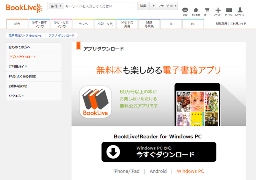Select the 少年・青年マンガ tab
The width and height of the screenshot is (256, 180).
click(39, 24)
